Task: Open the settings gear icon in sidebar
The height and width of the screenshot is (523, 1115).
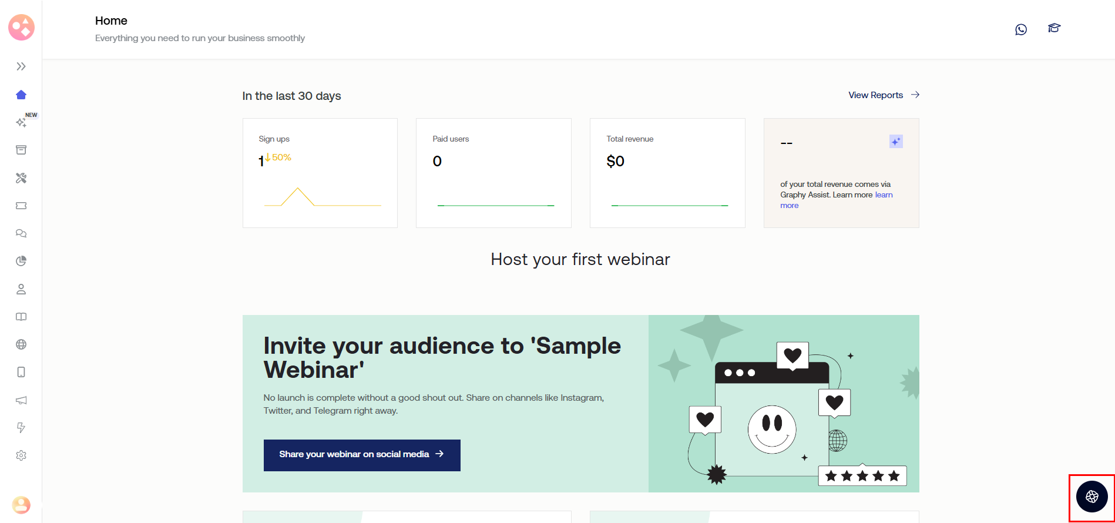Action: coord(21,455)
